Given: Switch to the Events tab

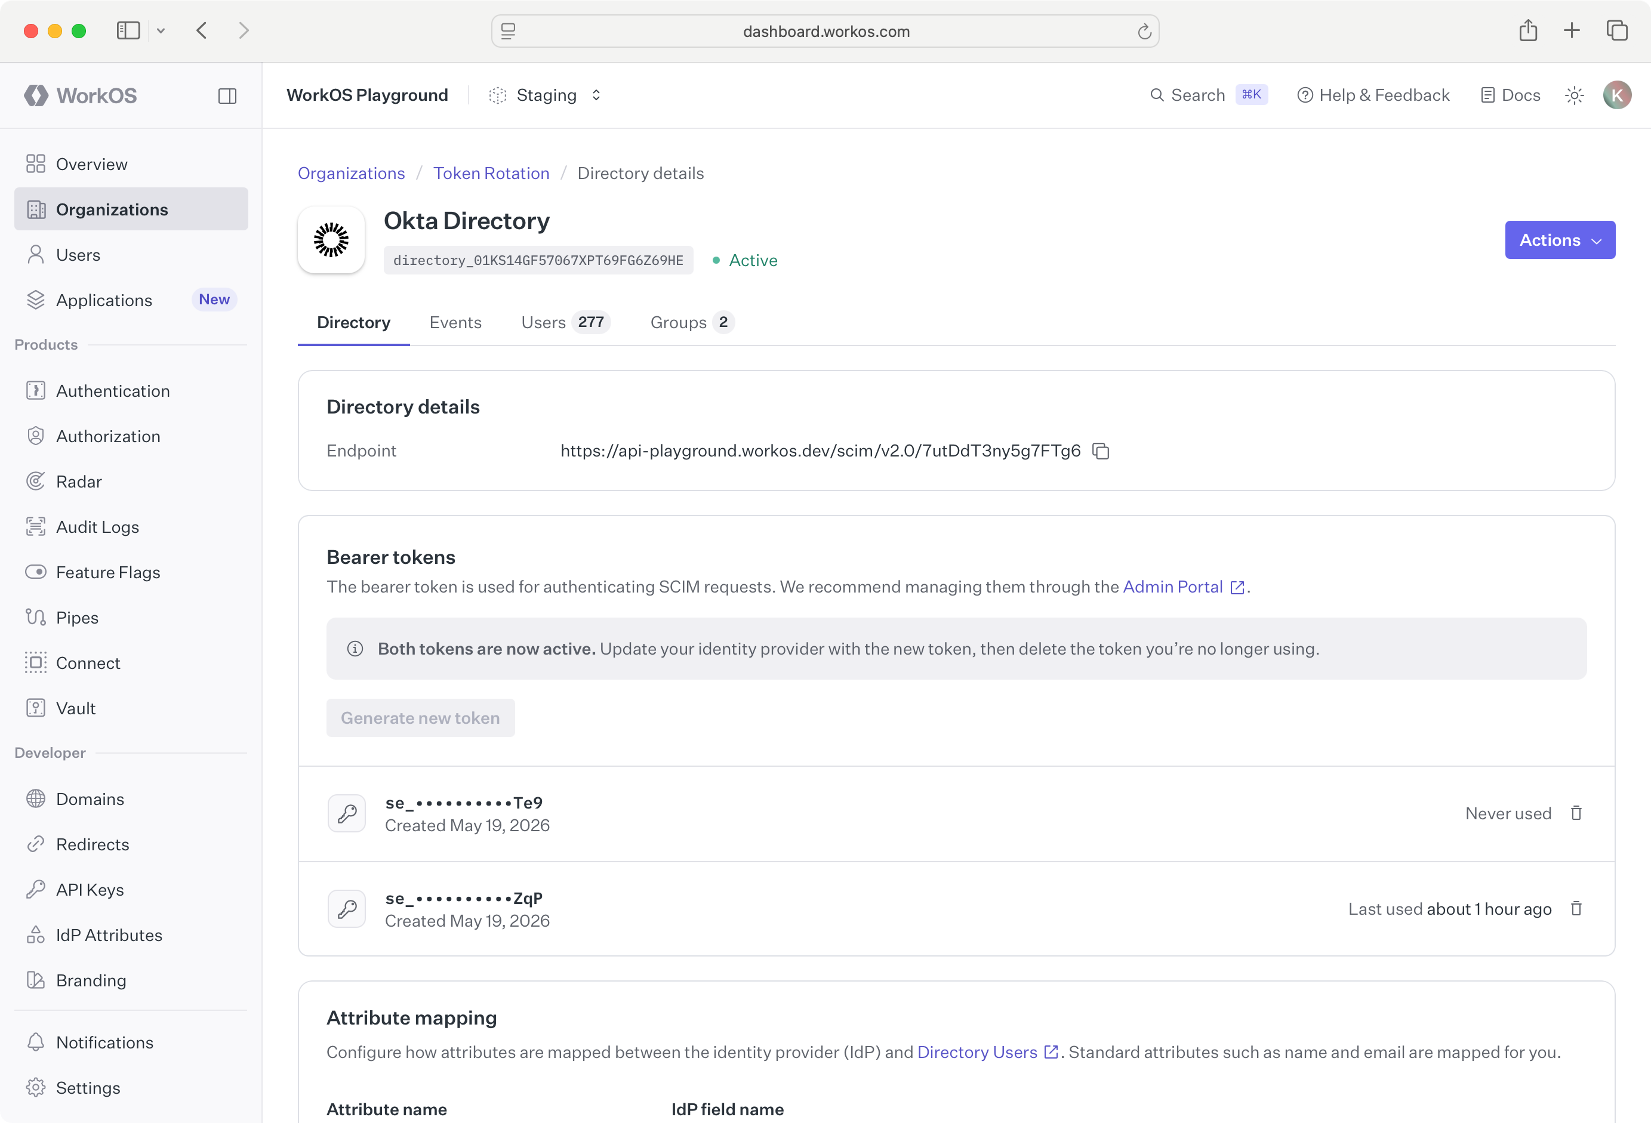Looking at the screenshot, I should click(455, 322).
